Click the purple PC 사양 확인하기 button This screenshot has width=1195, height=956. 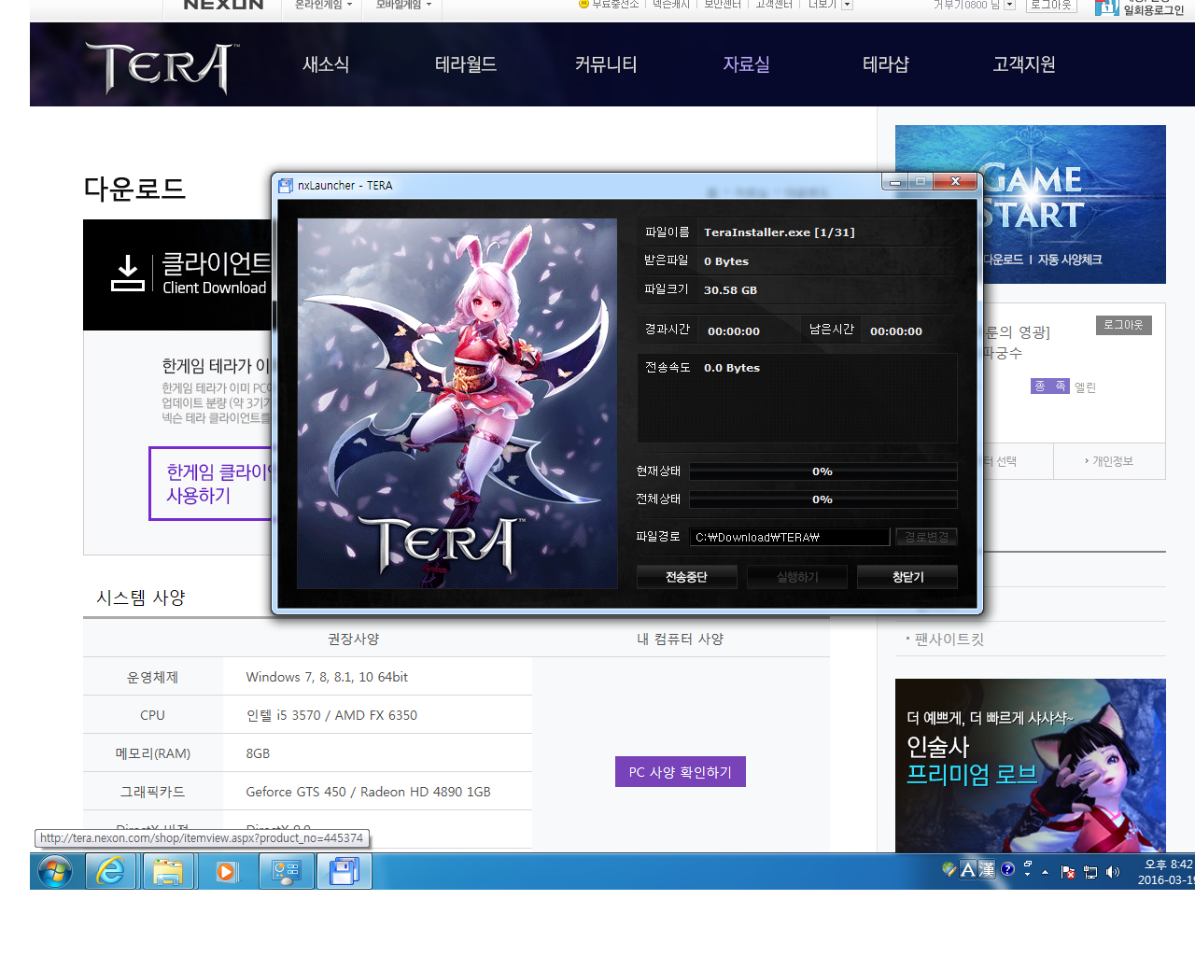tap(680, 772)
